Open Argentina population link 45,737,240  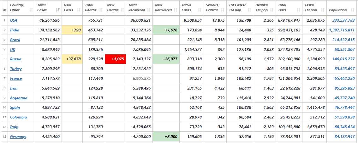pos(345,98)
